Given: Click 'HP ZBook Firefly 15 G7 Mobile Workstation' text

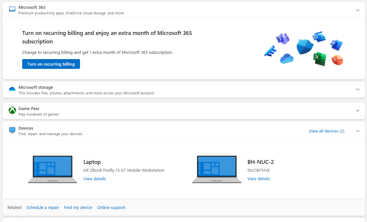Looking at the screenshot, I should pyautogui.click(x=124, y=170).
